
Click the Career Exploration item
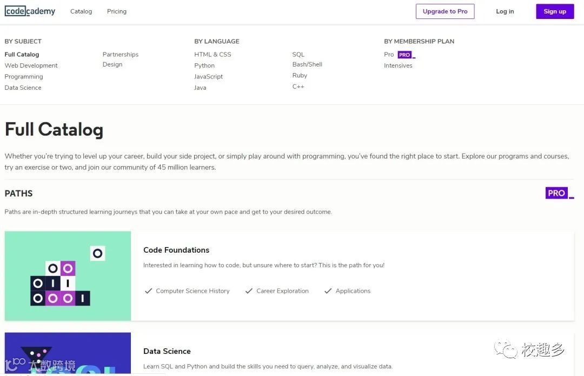click(277, 291)
